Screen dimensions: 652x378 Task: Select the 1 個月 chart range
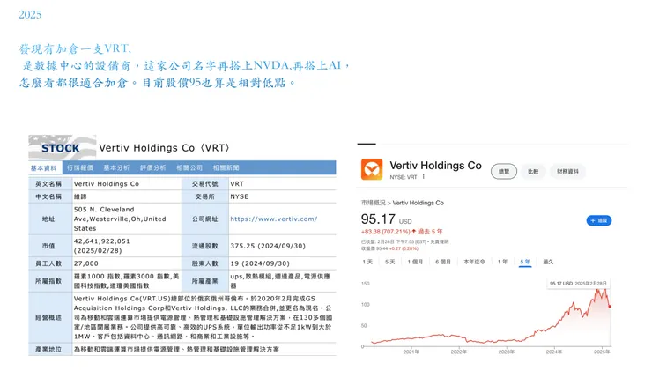pyautogui.click(x=415, y=262)
